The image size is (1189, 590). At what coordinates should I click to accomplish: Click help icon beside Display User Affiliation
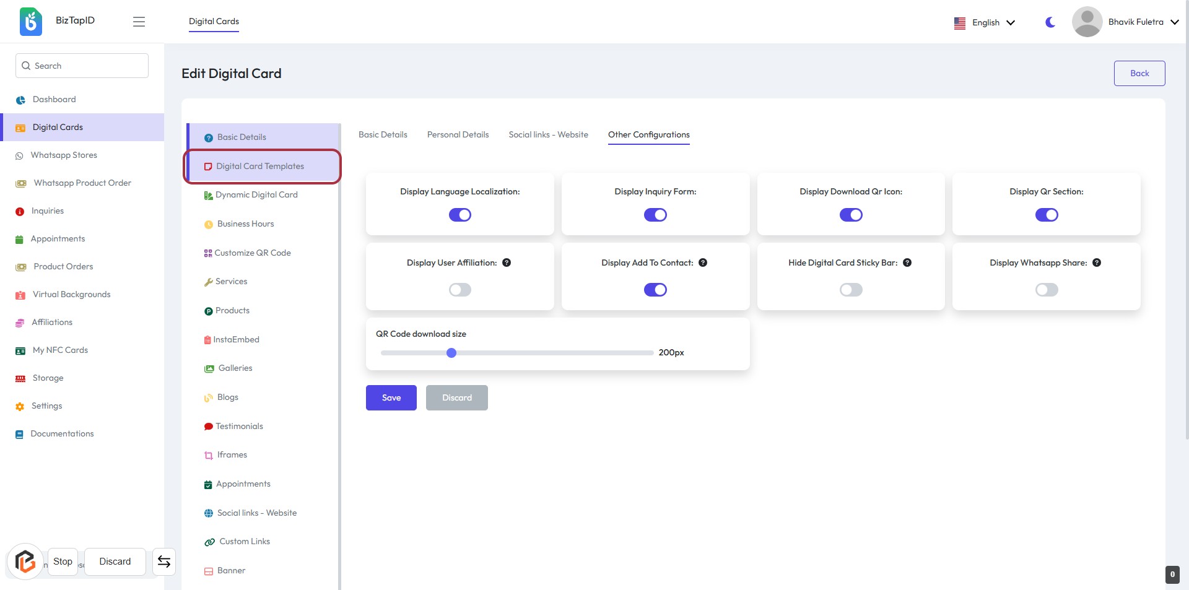(507, 262)
